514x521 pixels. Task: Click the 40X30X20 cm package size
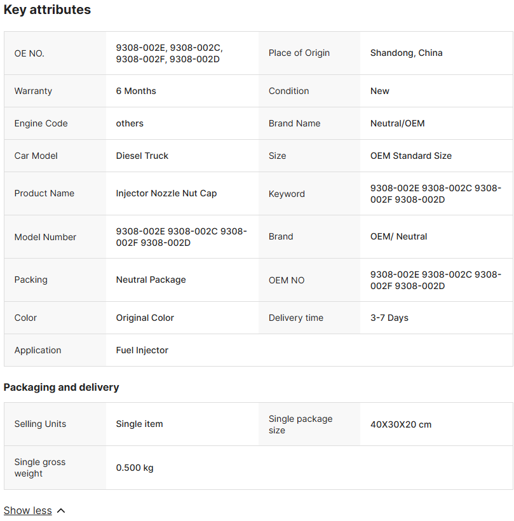tap(401, 424)
